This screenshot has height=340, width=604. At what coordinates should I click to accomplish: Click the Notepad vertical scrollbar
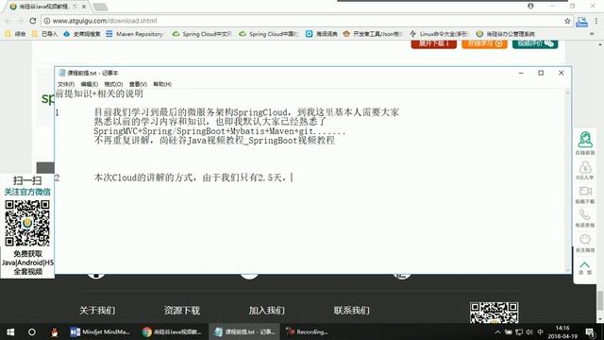pos(567,180)
